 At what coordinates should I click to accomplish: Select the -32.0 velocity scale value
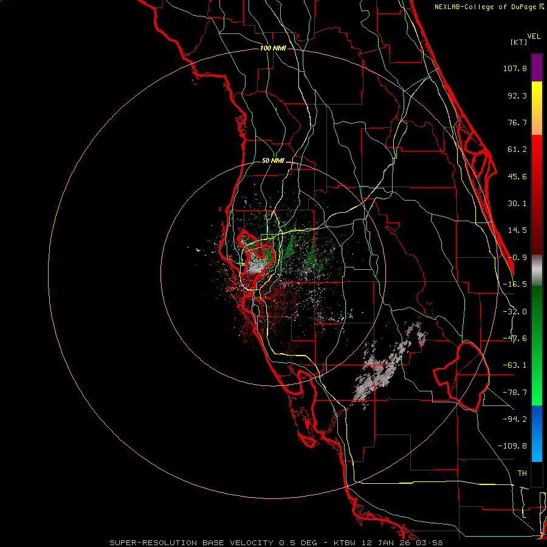click(x=515, y=312)
